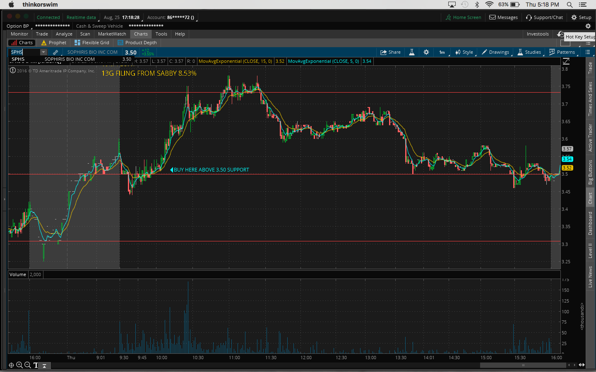This screenshot has width=596, height=372.
Task: Select the Chart sidebar tab
Action: point(590,198)
